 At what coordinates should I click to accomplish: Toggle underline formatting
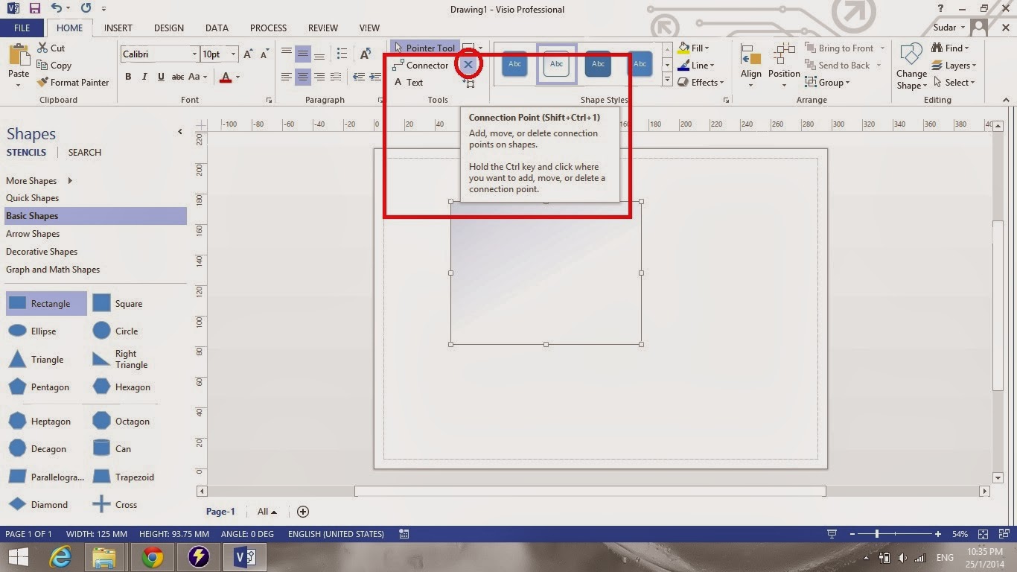point(161,76)
